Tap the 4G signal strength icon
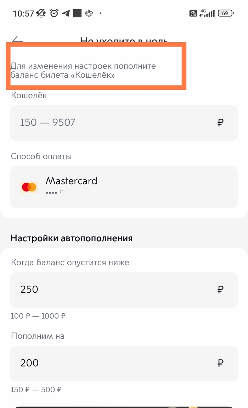 (x=208, y=13)
